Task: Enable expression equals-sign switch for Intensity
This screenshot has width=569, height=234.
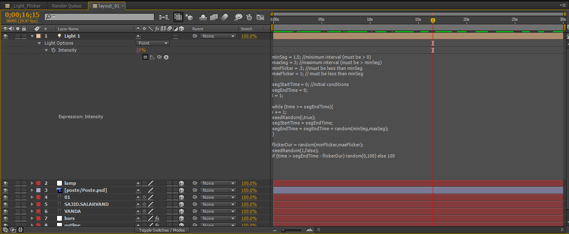Action: (145, 57)
